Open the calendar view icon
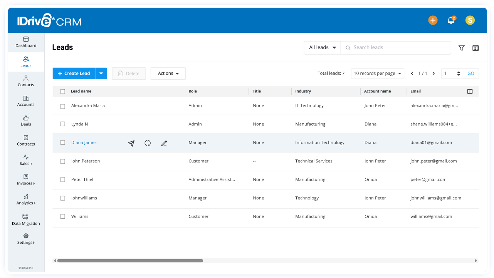 (476, 47)
